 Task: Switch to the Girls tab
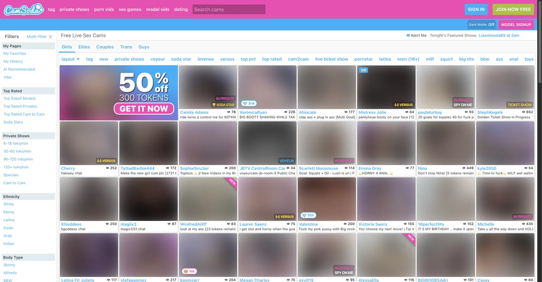tap(67, 47)
